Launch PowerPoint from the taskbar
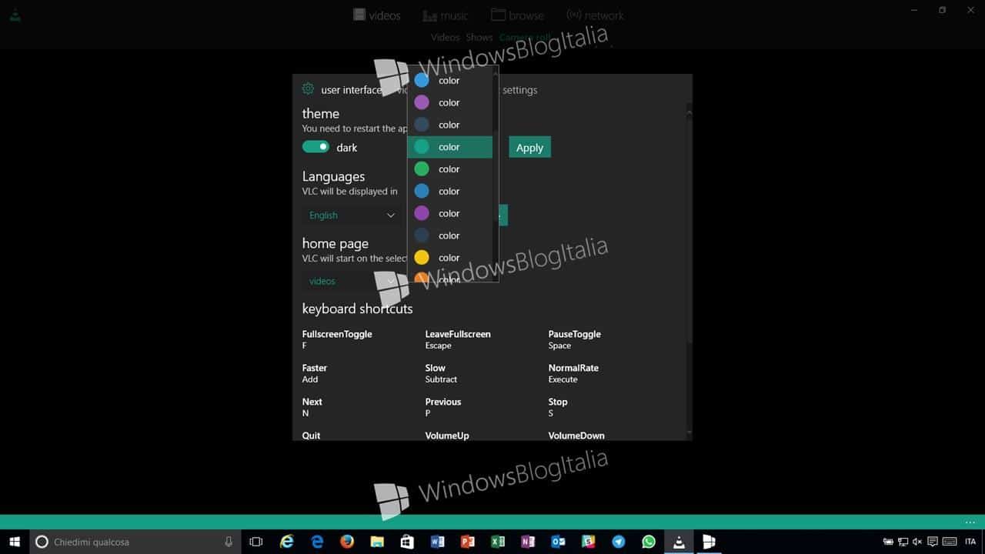The height and width of the screenshot is (554, 985). pos(467,542)
